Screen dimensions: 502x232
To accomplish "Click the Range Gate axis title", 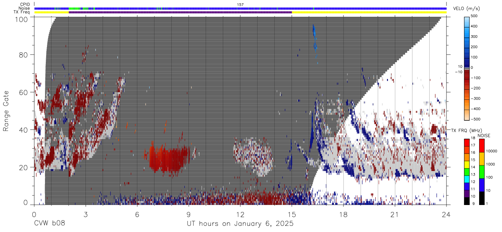I will (7, 111).
